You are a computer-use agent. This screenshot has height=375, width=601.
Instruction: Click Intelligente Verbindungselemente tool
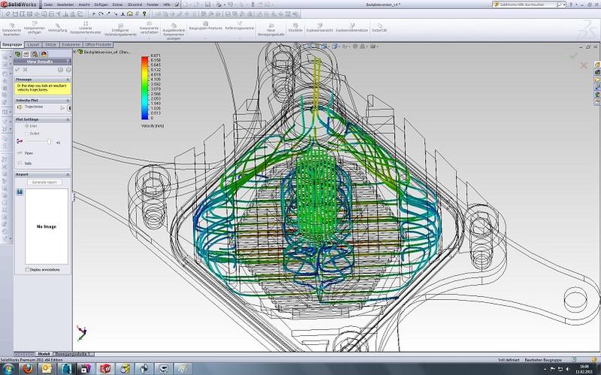[x=120, y=29]
